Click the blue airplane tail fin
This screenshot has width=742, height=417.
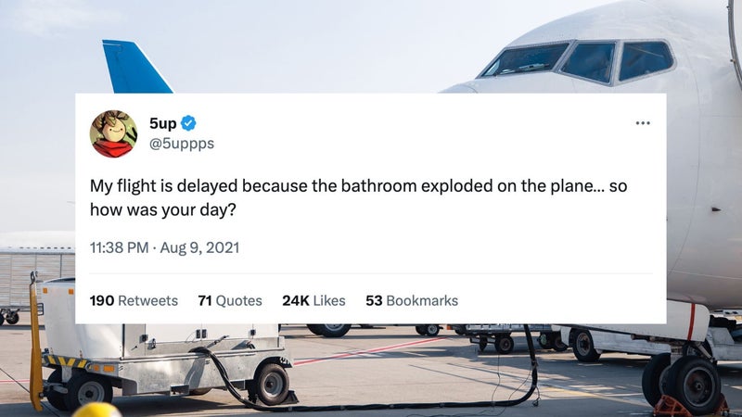(x=135, y=68)
